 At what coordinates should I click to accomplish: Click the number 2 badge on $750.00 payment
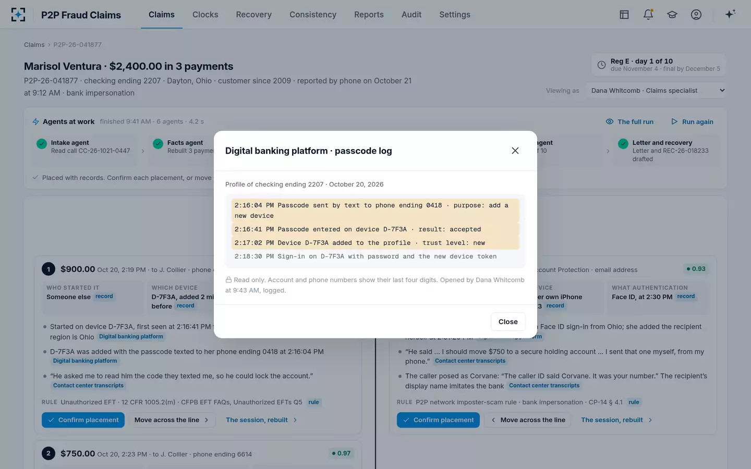[x=49, y=453]
